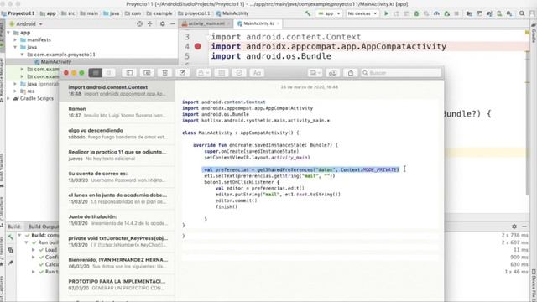Image resolution: width=537 pixels, height=302 pixels.
Task: Click the Build tool window tab
Action: click(x=14, y=226)
